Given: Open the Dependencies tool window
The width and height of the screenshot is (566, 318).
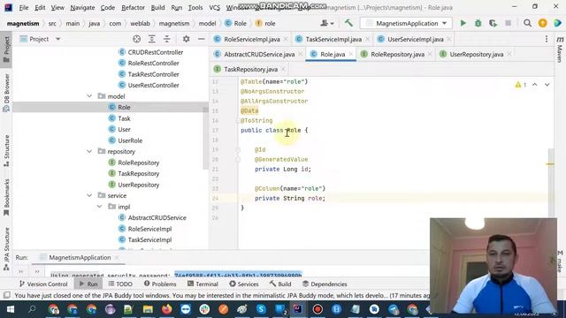Looking at the screenshot, I should [325, 284].
